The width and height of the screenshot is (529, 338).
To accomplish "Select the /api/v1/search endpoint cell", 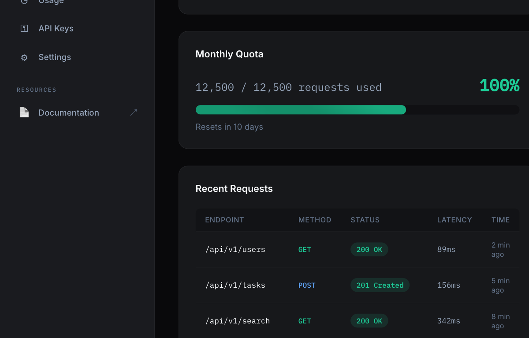I will coord(238,321).
